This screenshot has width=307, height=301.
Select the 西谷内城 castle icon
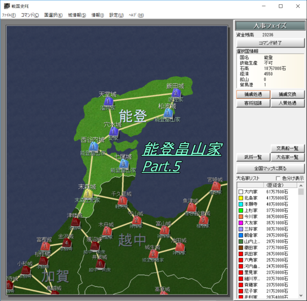tap(94, 147)
